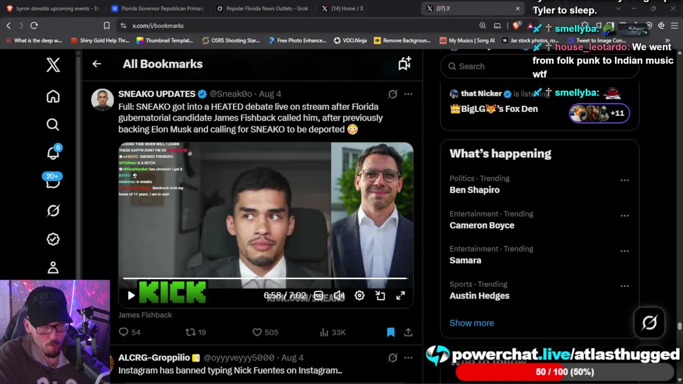Open Grok from the left sidebar

click(x=53, y=211)
